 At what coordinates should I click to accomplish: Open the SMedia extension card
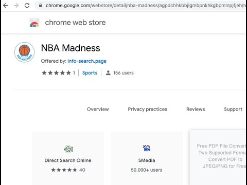147,158
